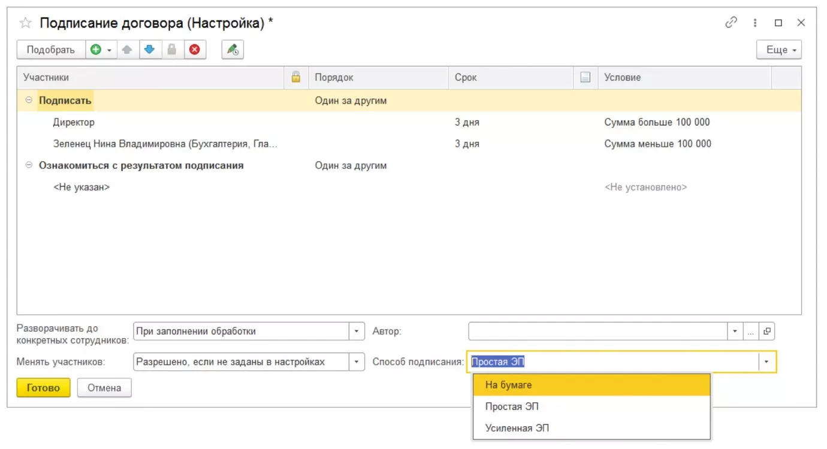Image resolution: width=827 pixels, height=449 pixels.
Task: Click Один за другим in Подписать row
Action: pyautogui.click(x=351, y=101)
